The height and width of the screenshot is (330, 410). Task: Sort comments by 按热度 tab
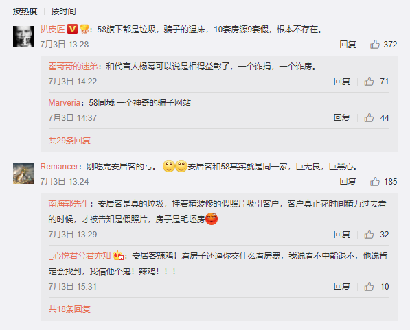pyautogui.click(x=25, y=12)
